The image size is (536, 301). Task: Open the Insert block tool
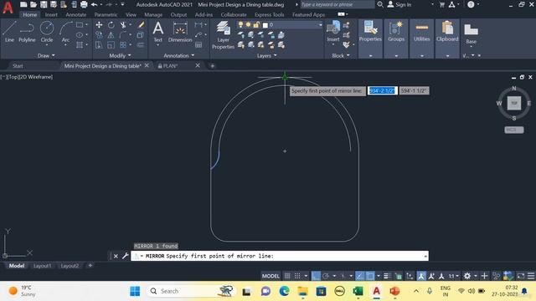[333, 32]
